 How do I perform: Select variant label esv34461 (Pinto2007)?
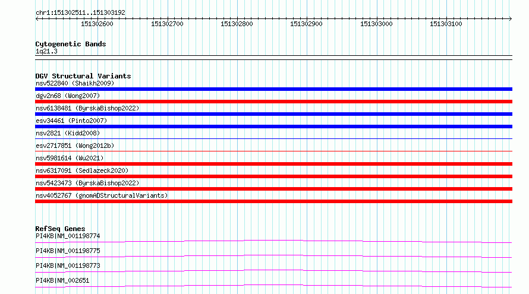[x=71, y=121]
